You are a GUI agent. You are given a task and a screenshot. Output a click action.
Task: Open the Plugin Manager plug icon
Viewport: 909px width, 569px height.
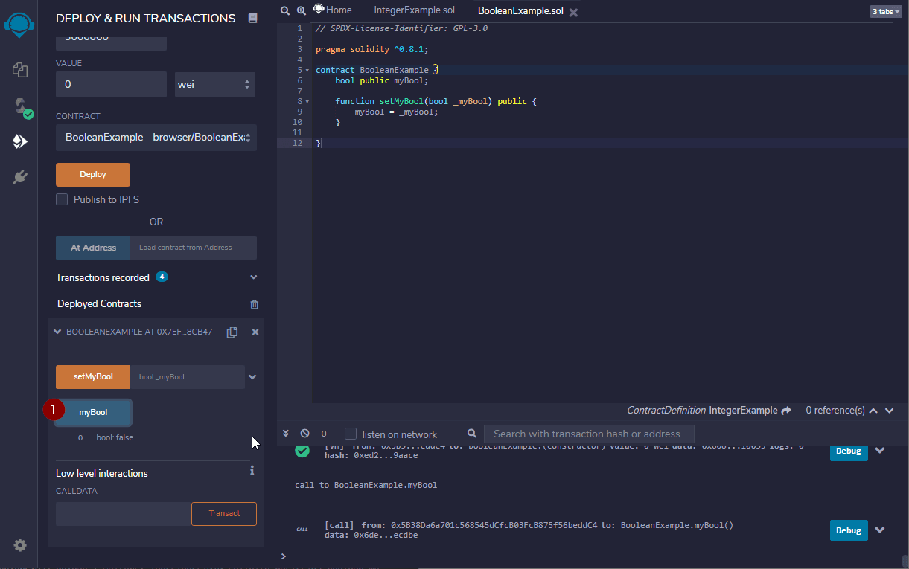pos(20,177)
